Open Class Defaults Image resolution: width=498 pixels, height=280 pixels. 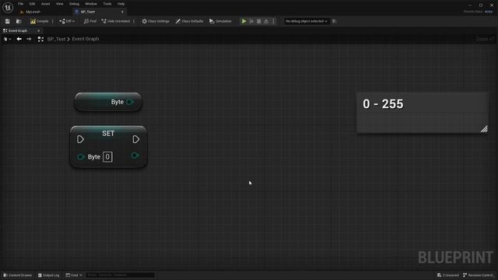point(189,21)
